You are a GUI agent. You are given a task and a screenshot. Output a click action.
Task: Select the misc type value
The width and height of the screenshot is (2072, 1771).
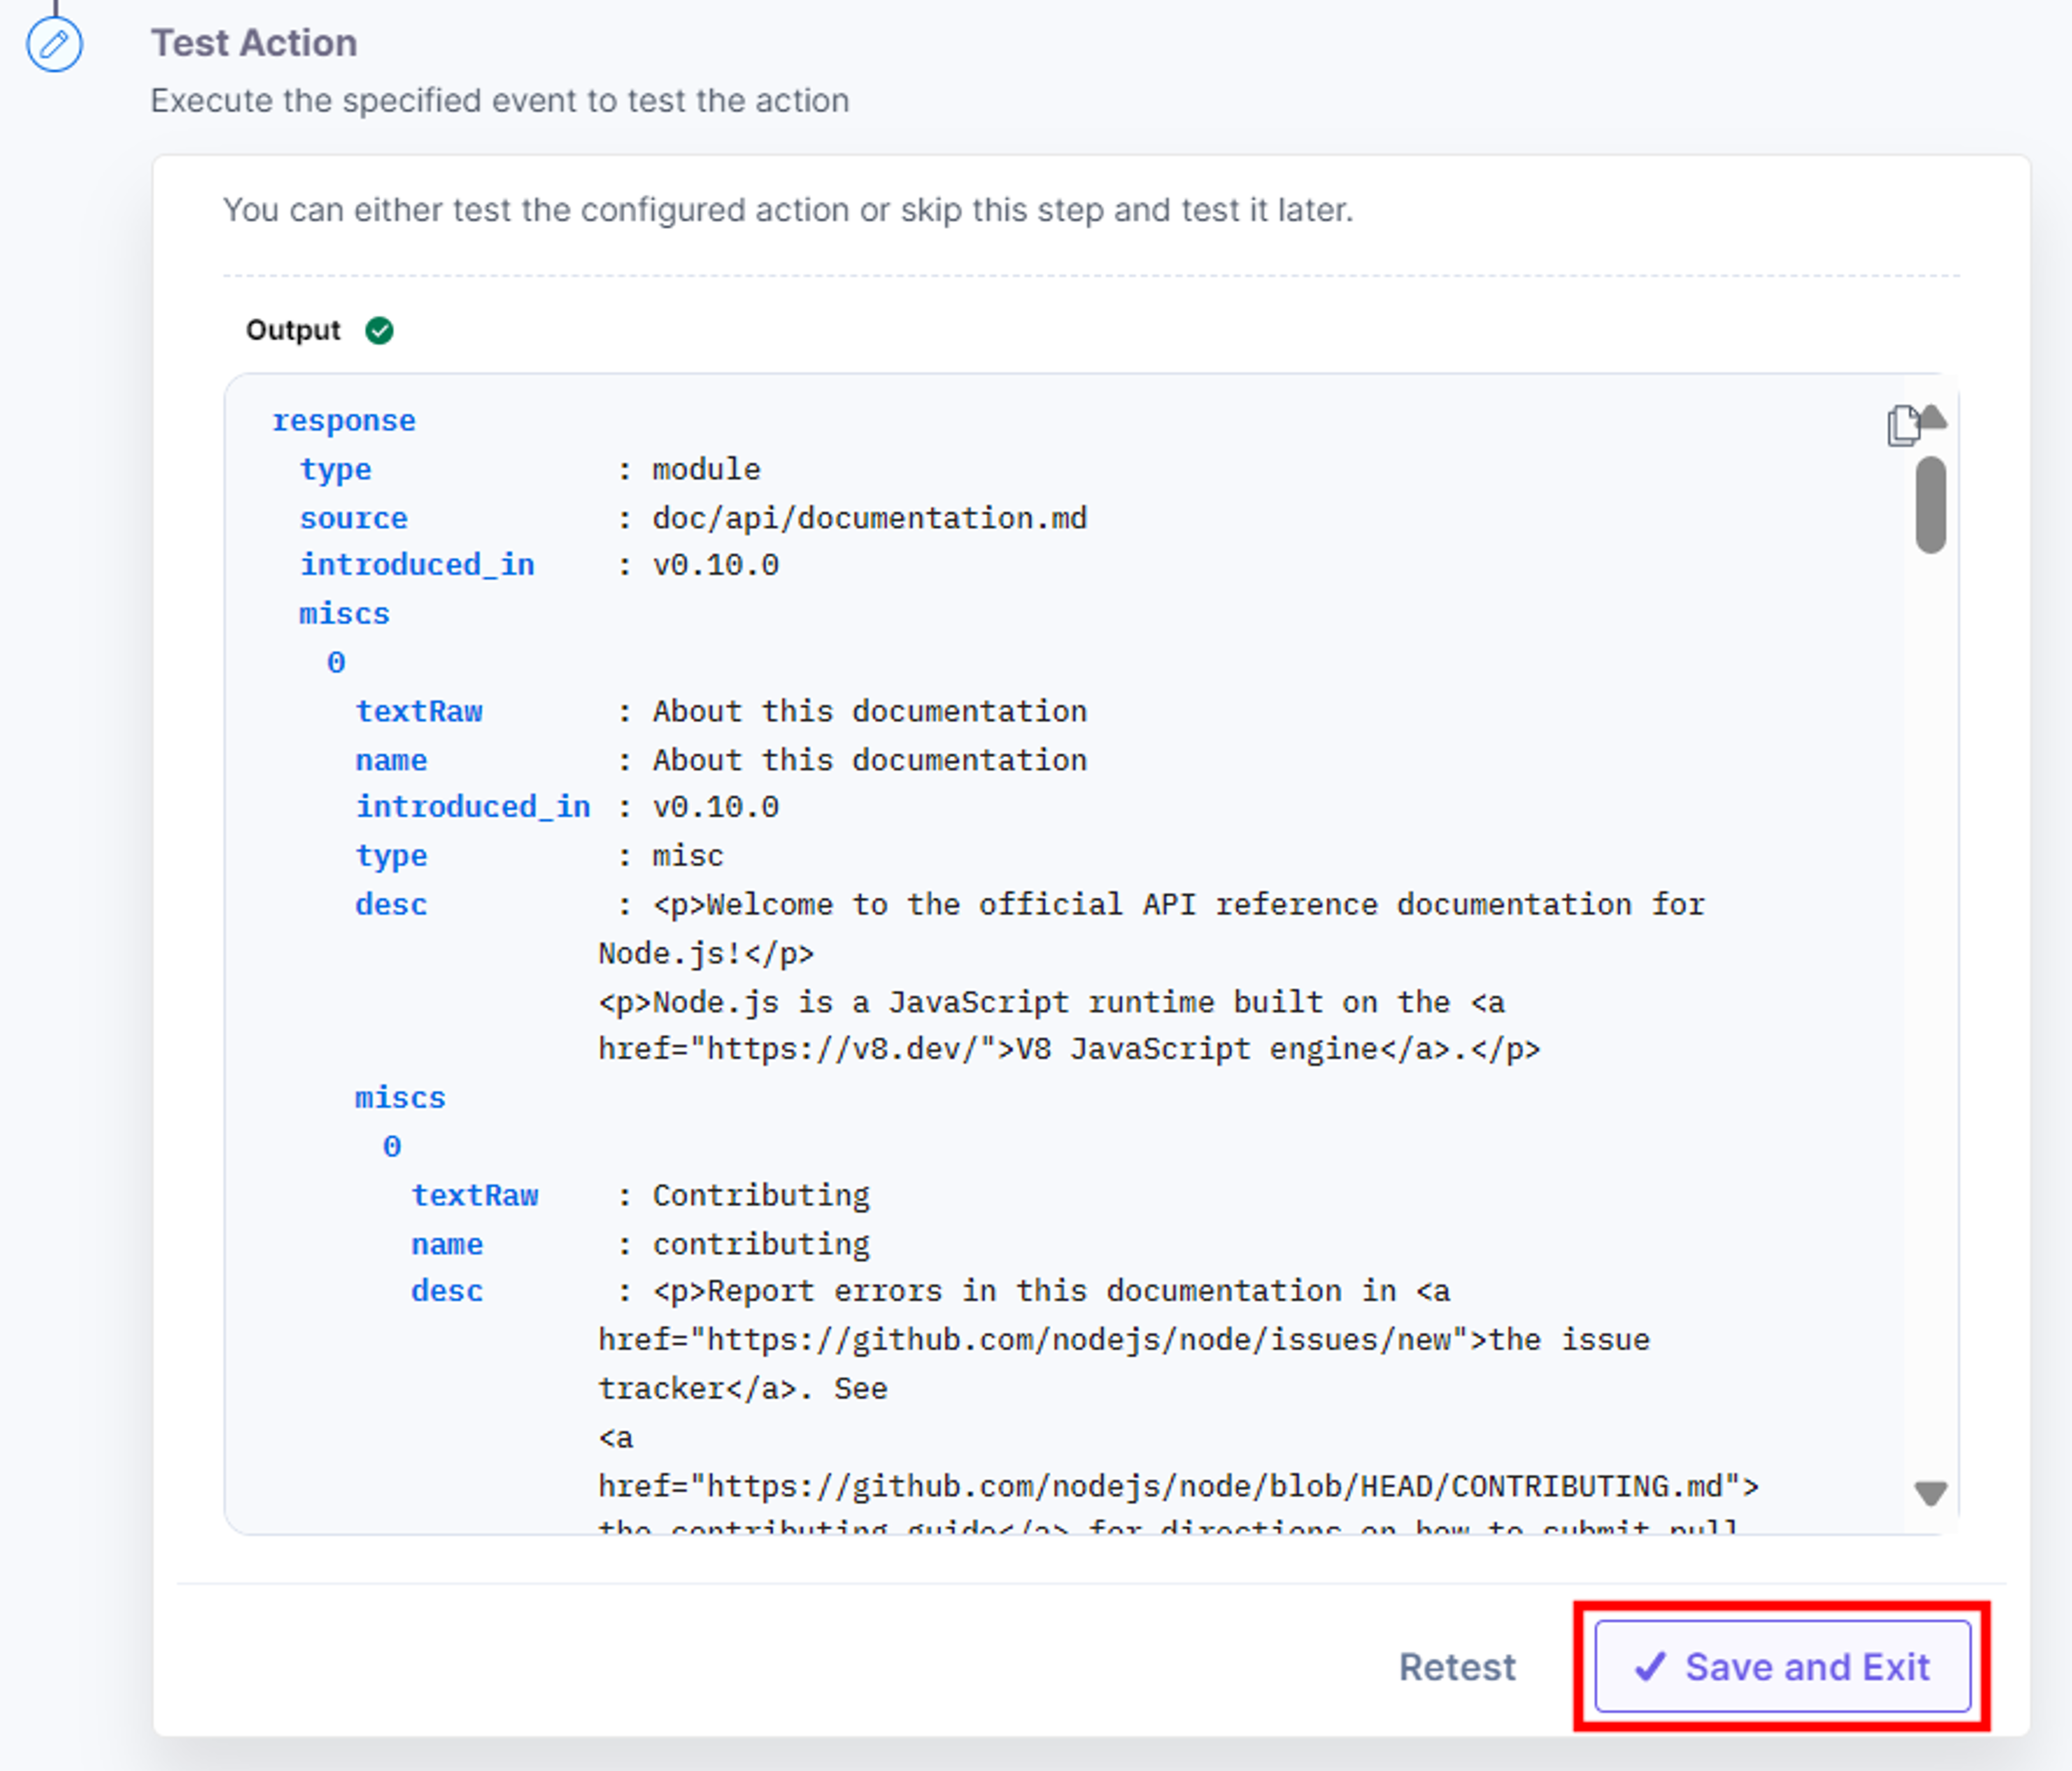[688, 856]
